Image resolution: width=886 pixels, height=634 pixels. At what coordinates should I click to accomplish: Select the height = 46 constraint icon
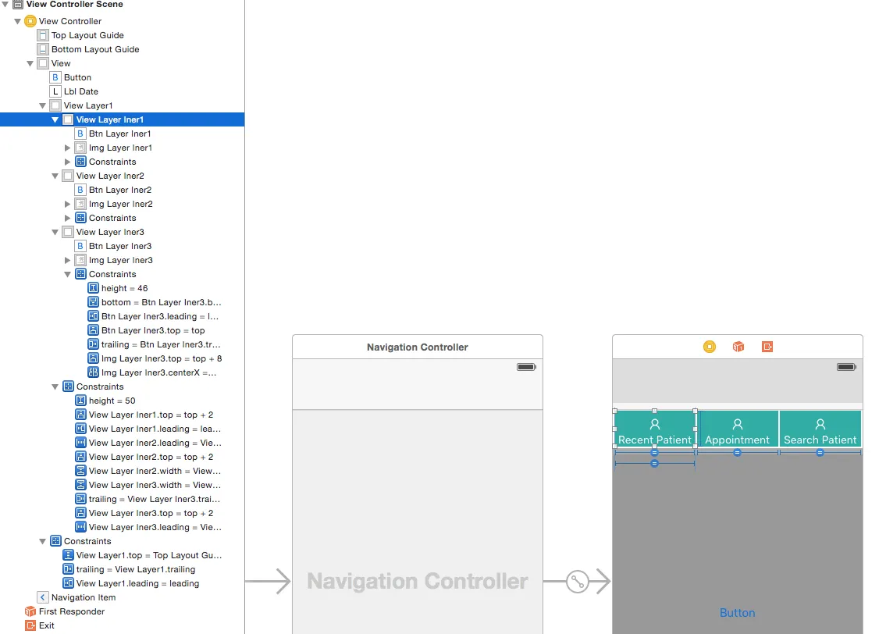(x=93, y=288)
